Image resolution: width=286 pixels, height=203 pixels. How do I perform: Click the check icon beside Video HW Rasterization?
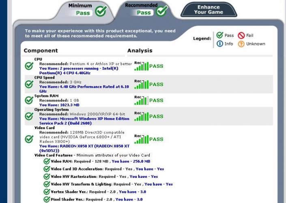pos(47,177)
